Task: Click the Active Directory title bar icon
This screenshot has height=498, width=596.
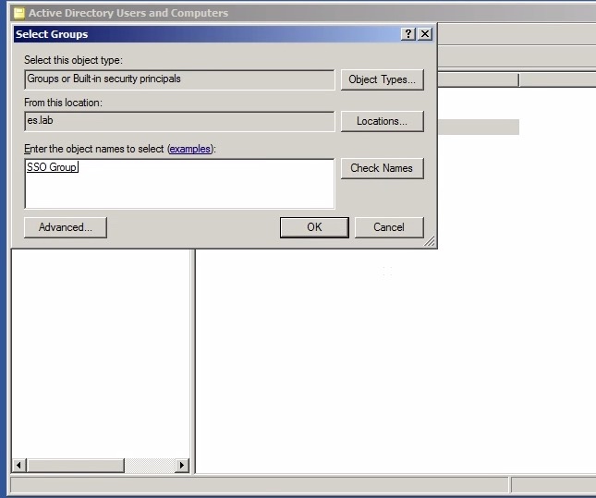Action: coord(19,13)
